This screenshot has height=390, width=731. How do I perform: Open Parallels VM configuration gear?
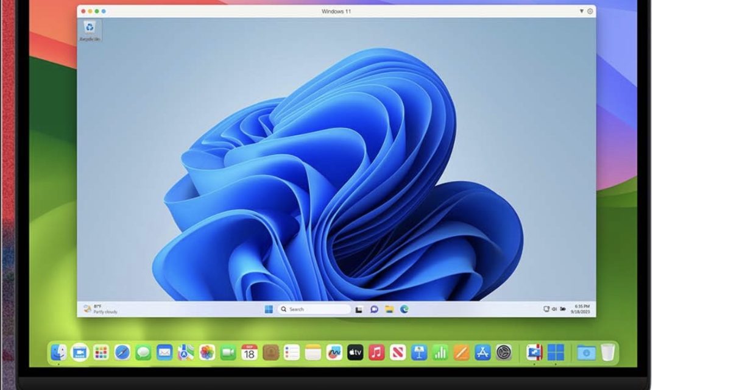[590, 12]
